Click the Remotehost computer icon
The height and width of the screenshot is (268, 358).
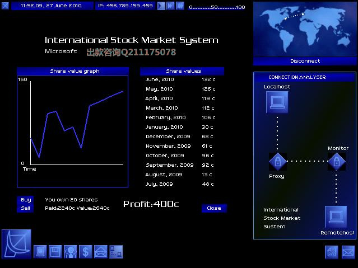pos(336,217)
